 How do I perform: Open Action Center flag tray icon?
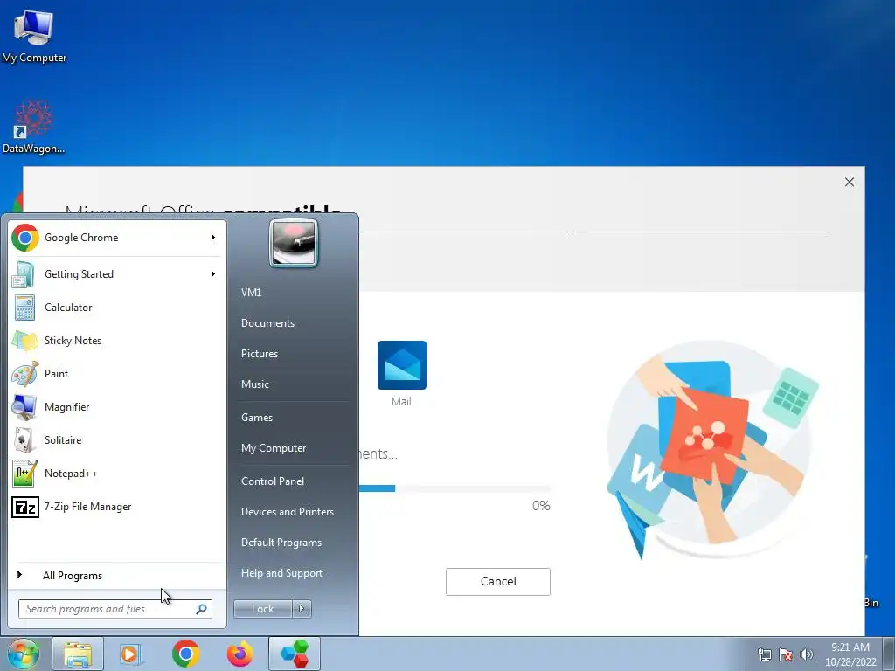[786, 654]
